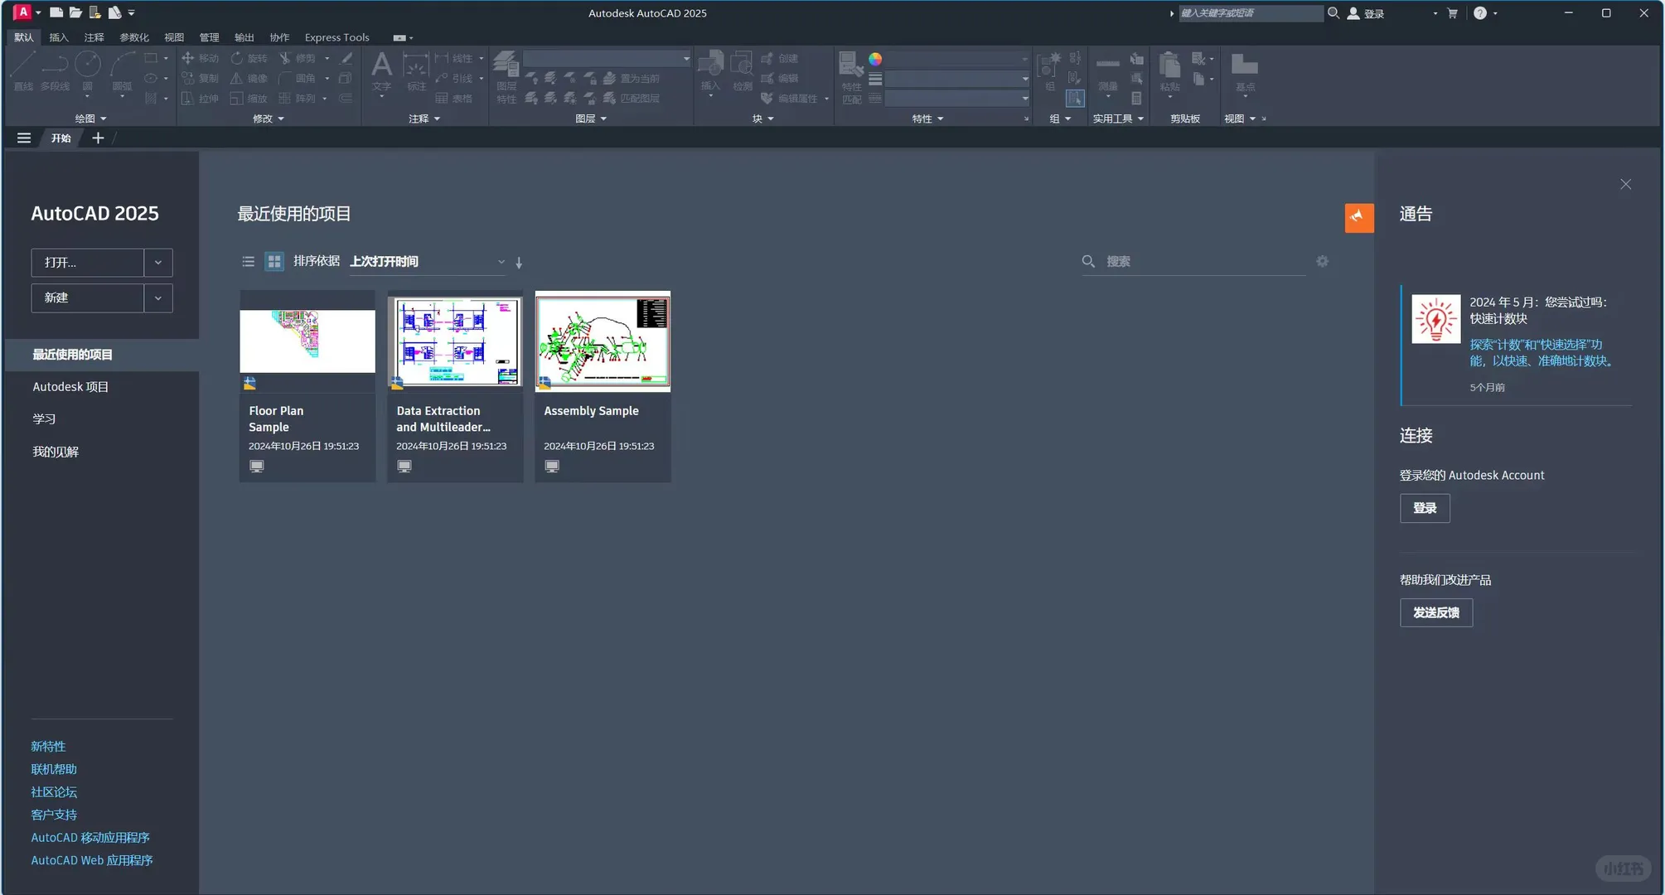
Task: Add new drawing tab with plus icon
Action: (x=98, y=138)
